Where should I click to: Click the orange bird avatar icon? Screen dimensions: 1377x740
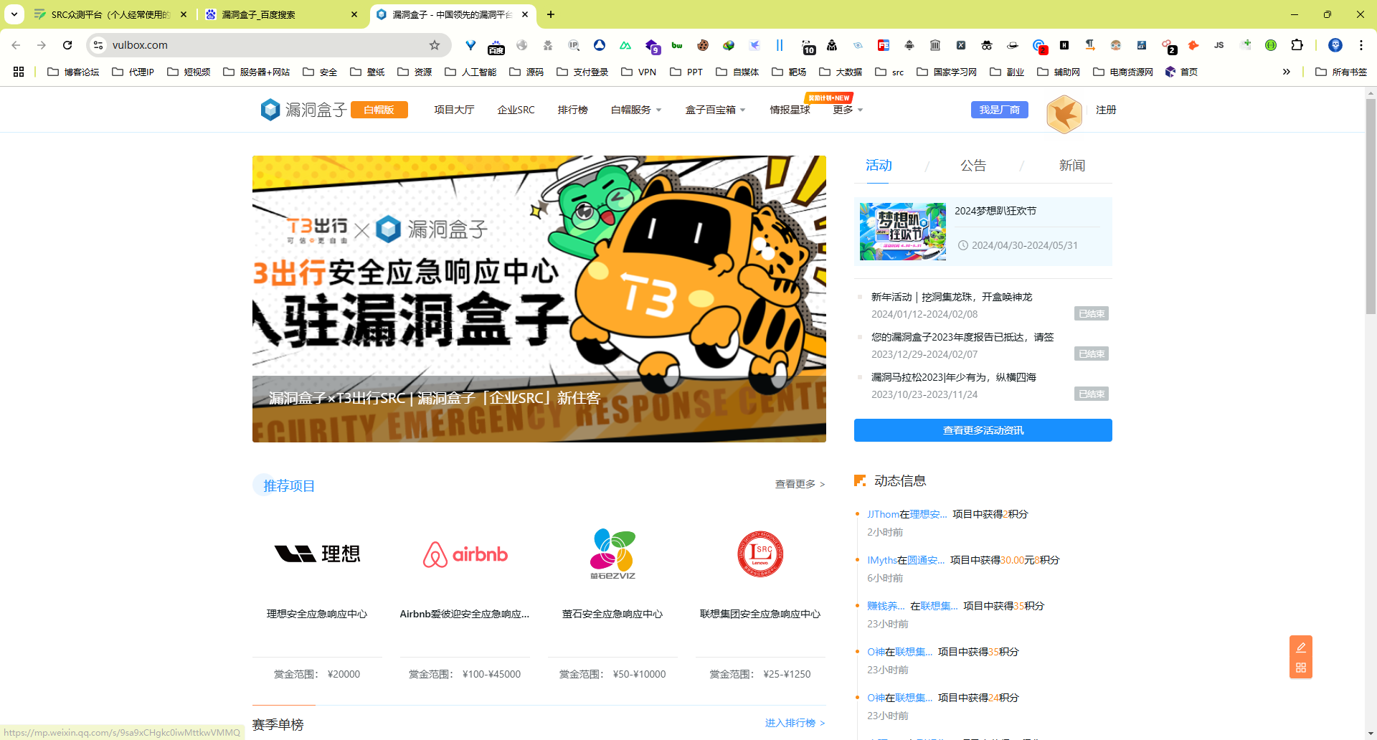tap(1064, 114)
